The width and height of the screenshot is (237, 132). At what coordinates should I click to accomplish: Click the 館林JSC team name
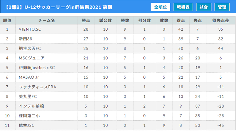click(27, 125)
